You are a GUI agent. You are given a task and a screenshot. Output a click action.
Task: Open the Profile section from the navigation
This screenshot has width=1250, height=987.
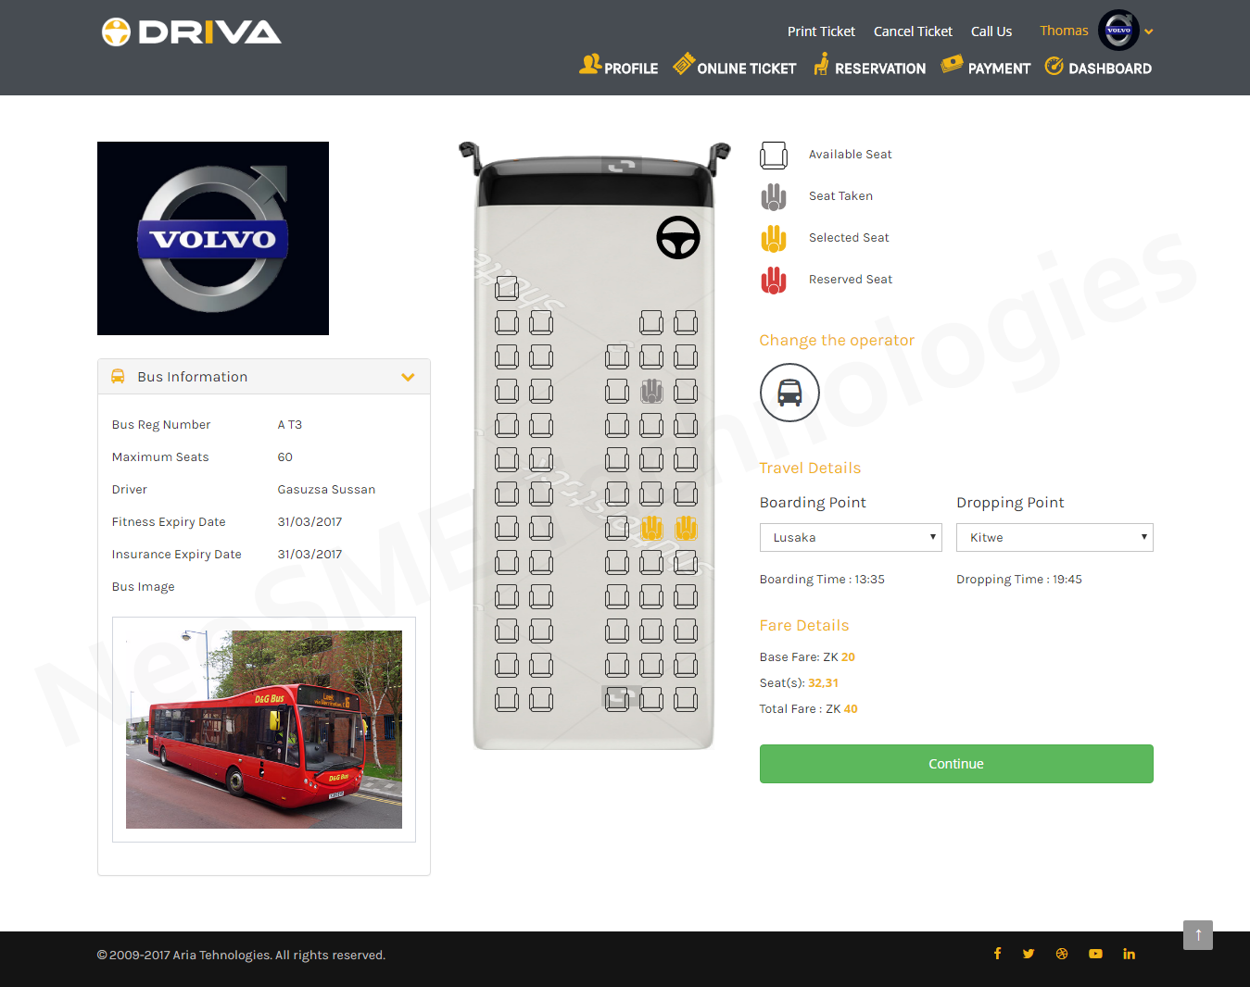pyautogui.click(x=618, y=66)
